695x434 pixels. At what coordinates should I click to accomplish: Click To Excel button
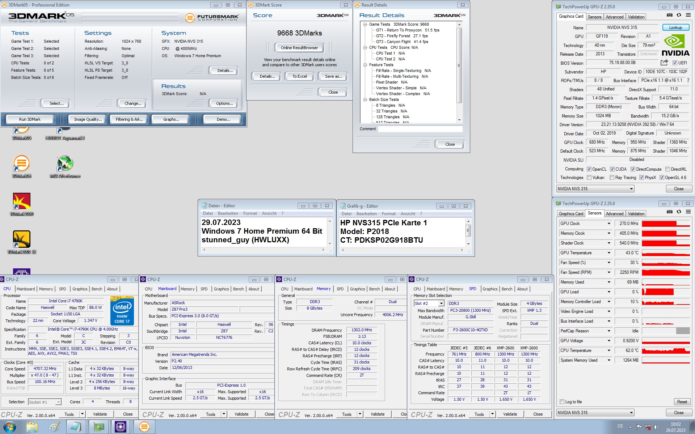pyautogui.click(x=299, y=76)
